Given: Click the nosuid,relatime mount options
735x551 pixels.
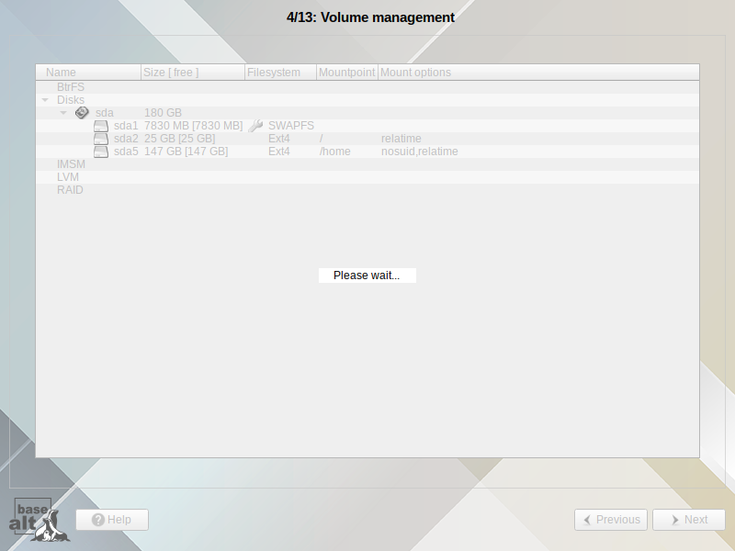Looking at the screenshot, I should coord(420,152).
